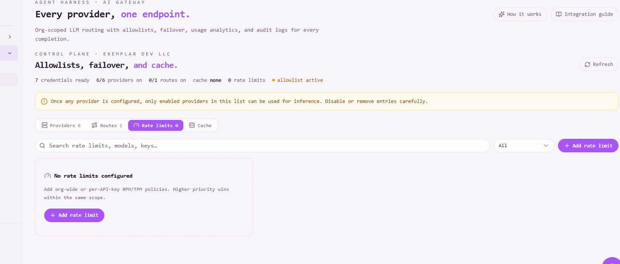Open the All filter dropdown
The width and height of the screenshot is (620, 264).
[524, 146]
